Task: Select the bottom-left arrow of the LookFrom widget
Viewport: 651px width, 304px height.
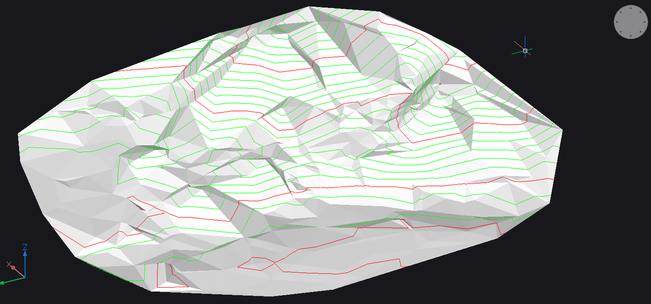Action: [621, 31]
